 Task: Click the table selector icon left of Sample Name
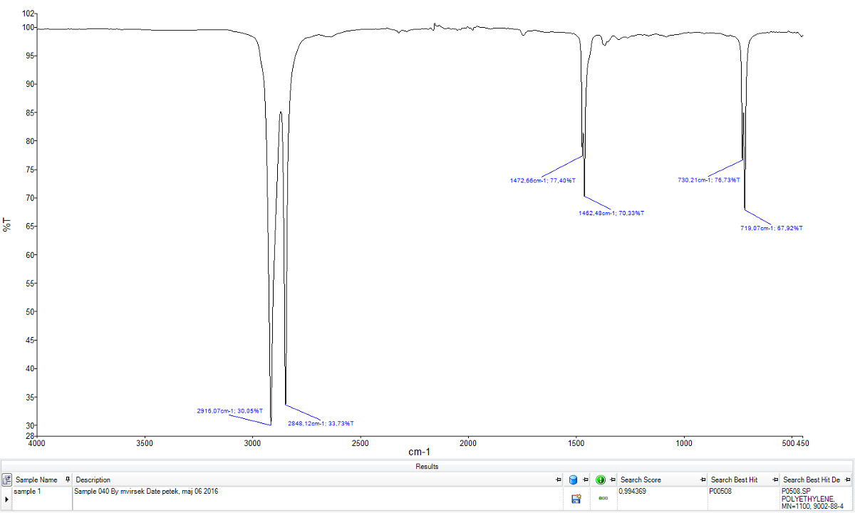point(7,480)
